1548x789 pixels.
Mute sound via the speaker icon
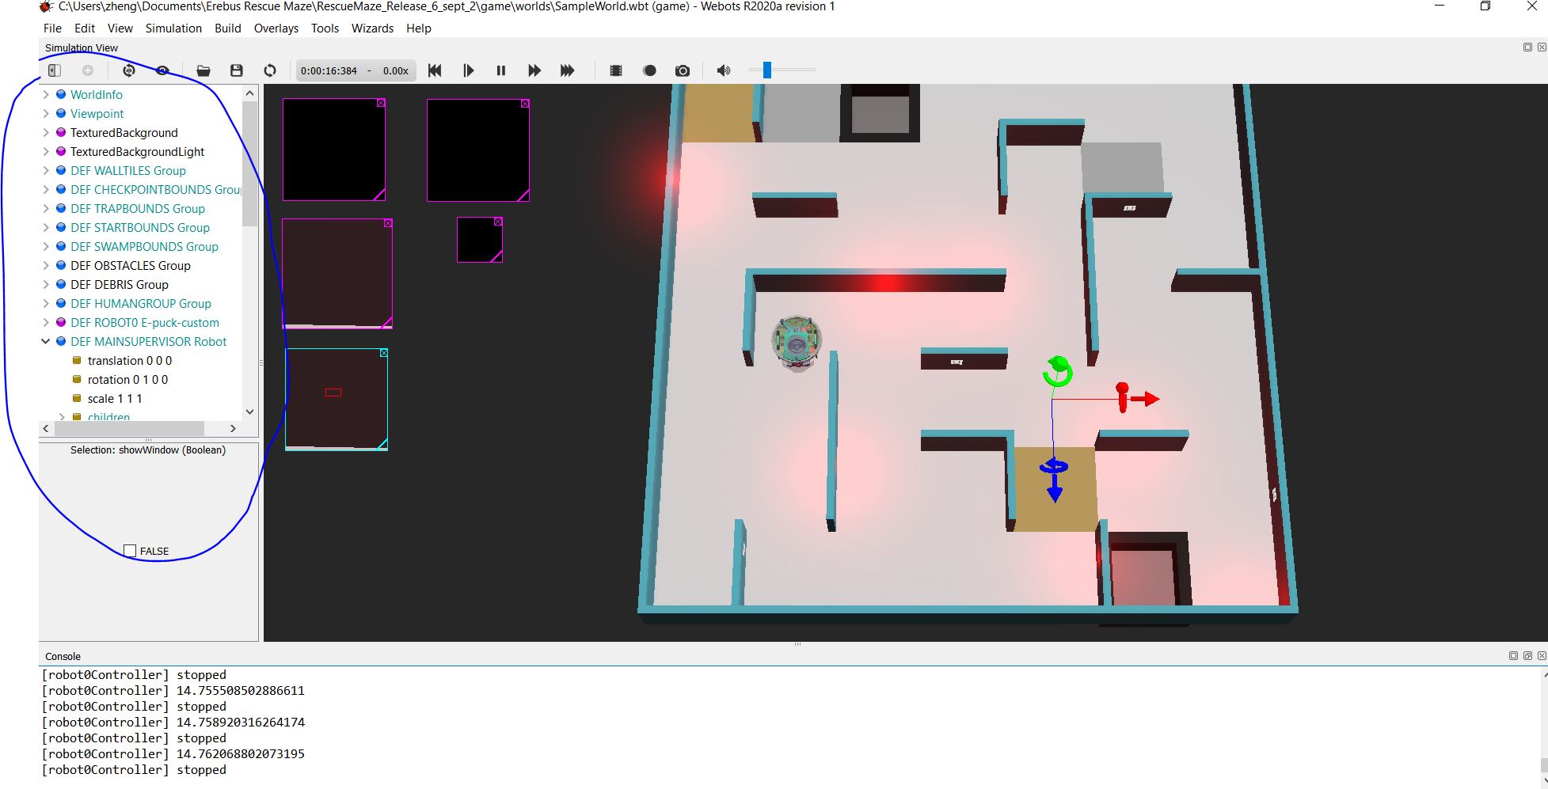click(723, 70)
